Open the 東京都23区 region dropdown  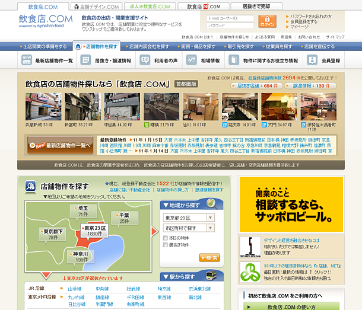(x=189, y=218)
